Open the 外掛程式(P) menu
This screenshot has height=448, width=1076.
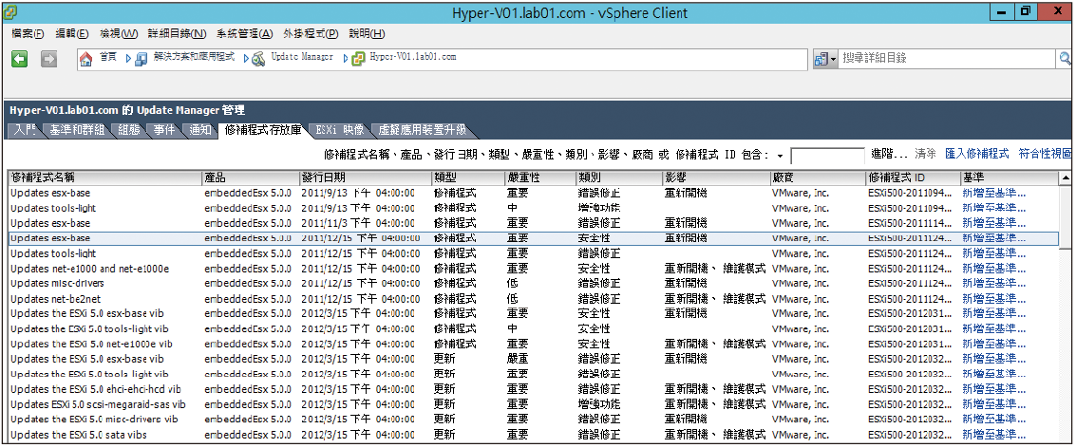click(x=311, y=33)
